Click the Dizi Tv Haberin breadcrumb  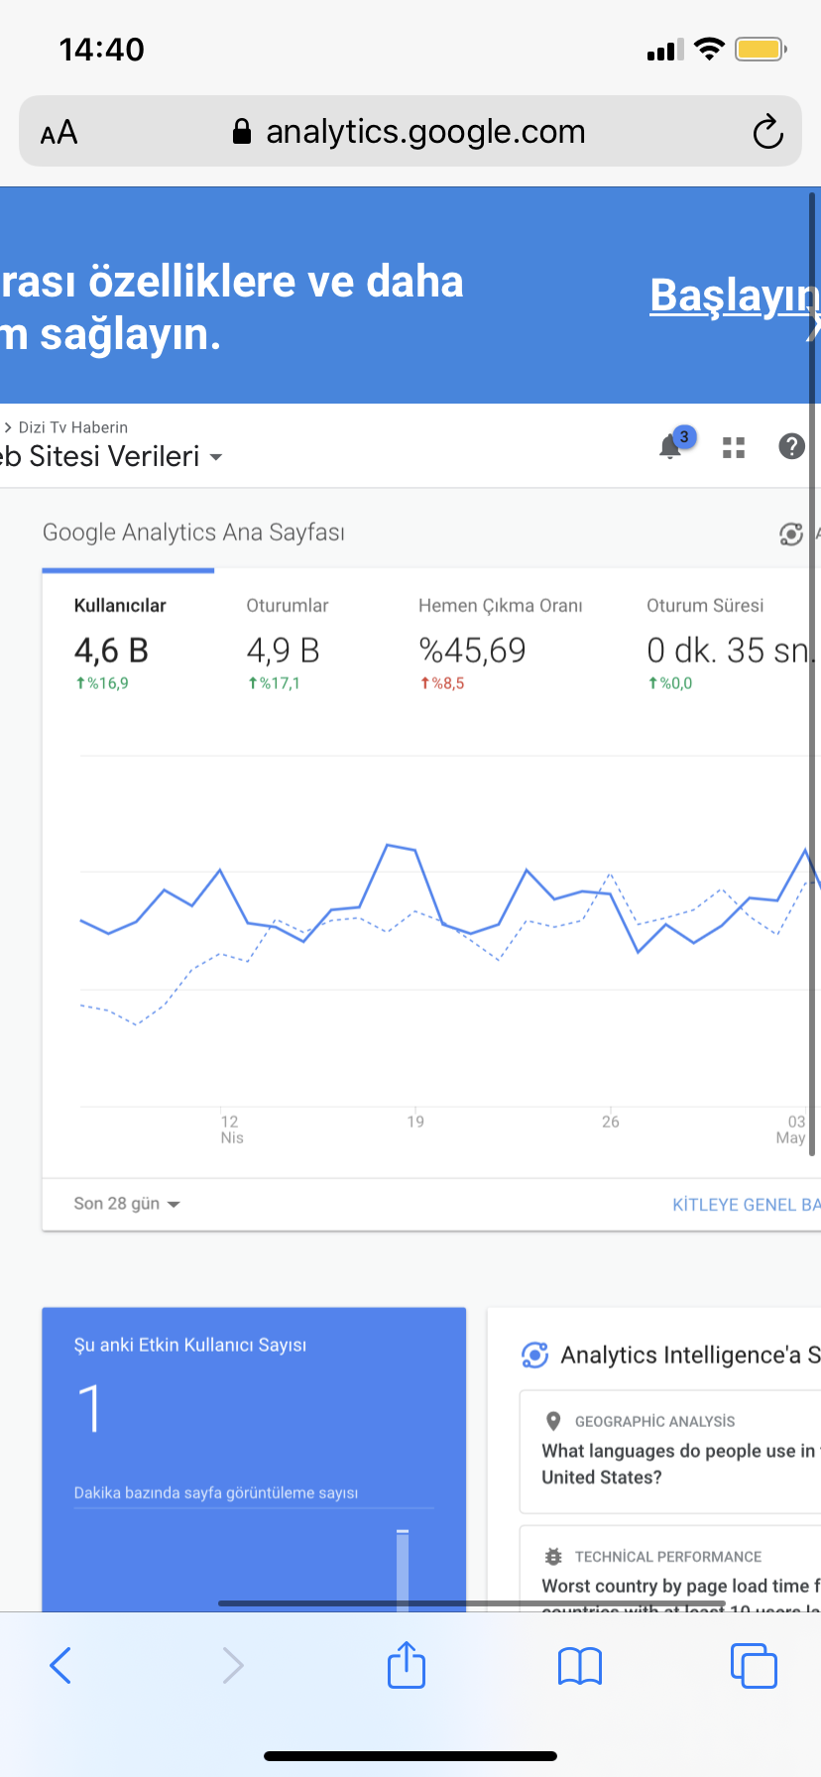tap(72, 427)
